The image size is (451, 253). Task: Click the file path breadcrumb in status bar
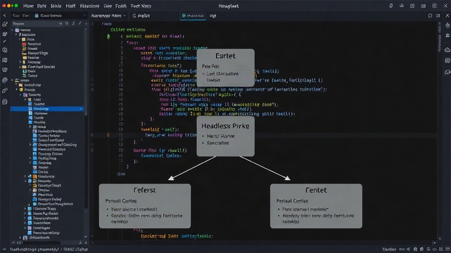click(x=49, y=249)
